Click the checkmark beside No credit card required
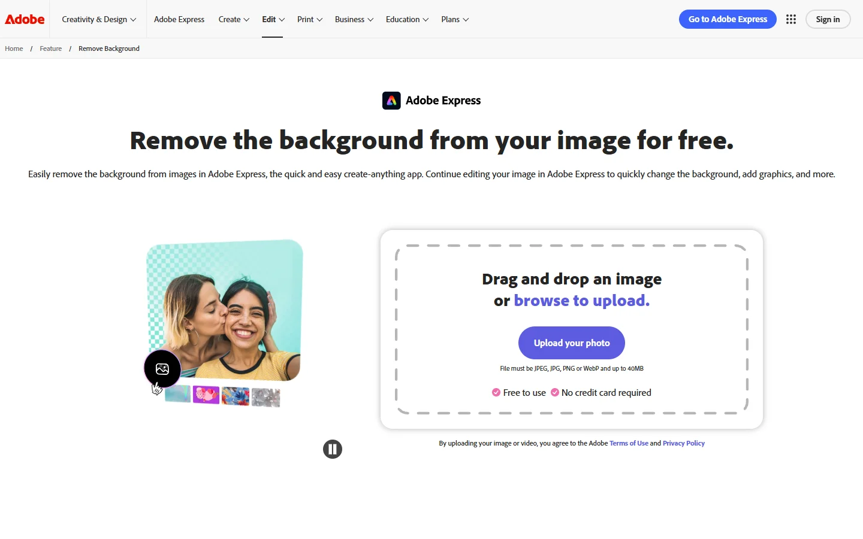 tap(555, 392)
